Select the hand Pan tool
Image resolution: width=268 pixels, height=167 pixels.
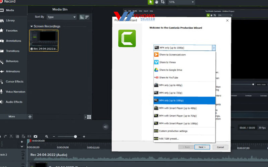click(x=156, y=2)
